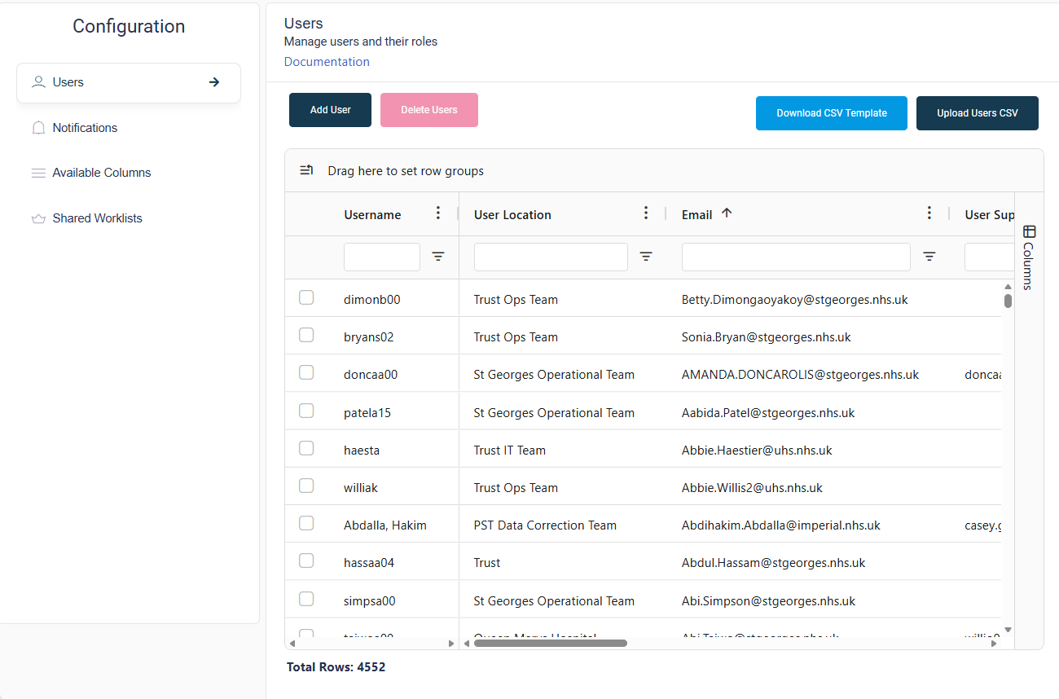Click the row groups icon

click(306, 170)
